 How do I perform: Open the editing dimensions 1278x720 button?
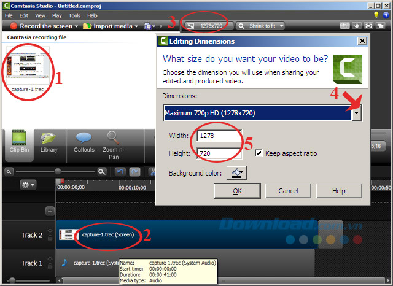pos(209,26)
